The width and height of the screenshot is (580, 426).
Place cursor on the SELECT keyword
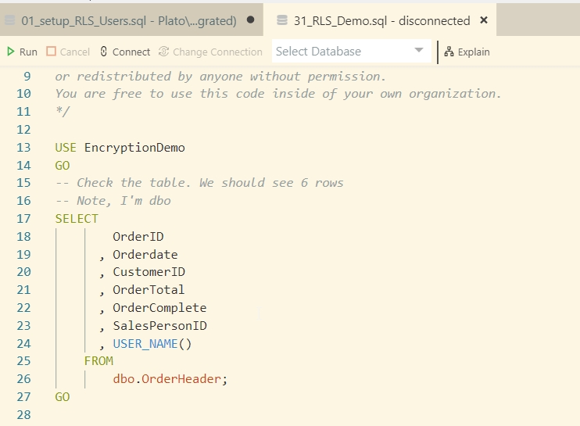coord(77,219)
